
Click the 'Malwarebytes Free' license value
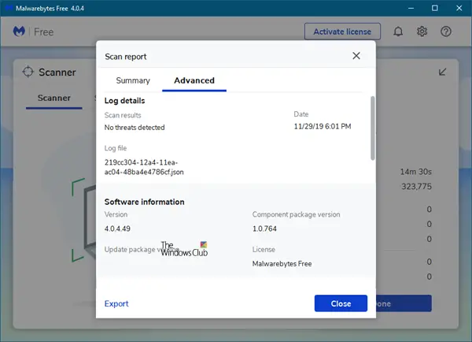point(282,263)
